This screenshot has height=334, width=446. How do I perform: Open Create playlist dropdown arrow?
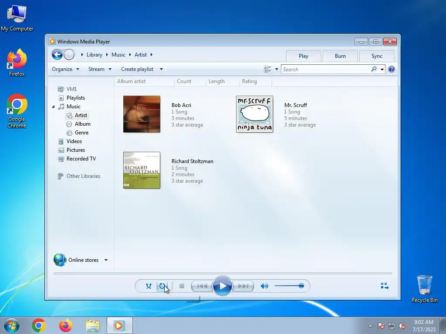click(x=161, y=69)
